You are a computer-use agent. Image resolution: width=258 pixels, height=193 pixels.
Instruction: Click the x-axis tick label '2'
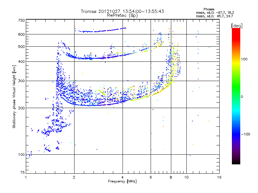74,177
